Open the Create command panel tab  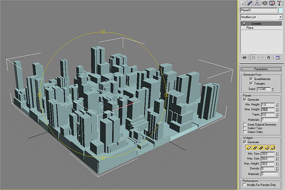[243, 3]
